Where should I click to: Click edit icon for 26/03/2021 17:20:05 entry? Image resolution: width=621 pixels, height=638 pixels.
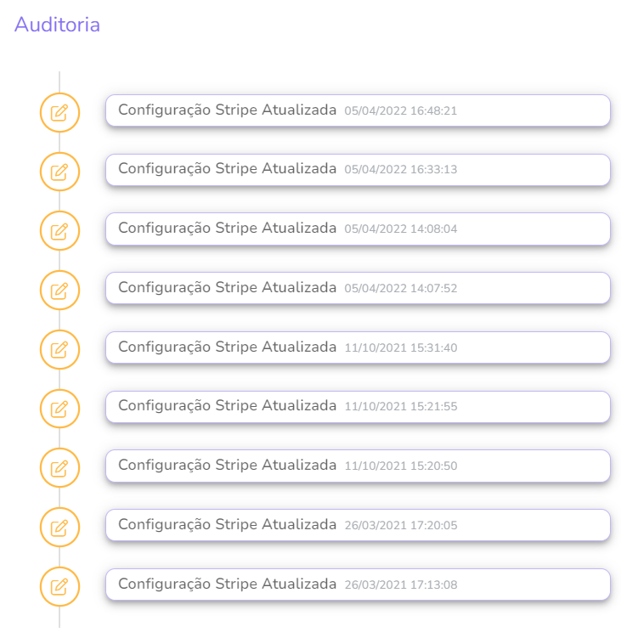tap(59, 528)
